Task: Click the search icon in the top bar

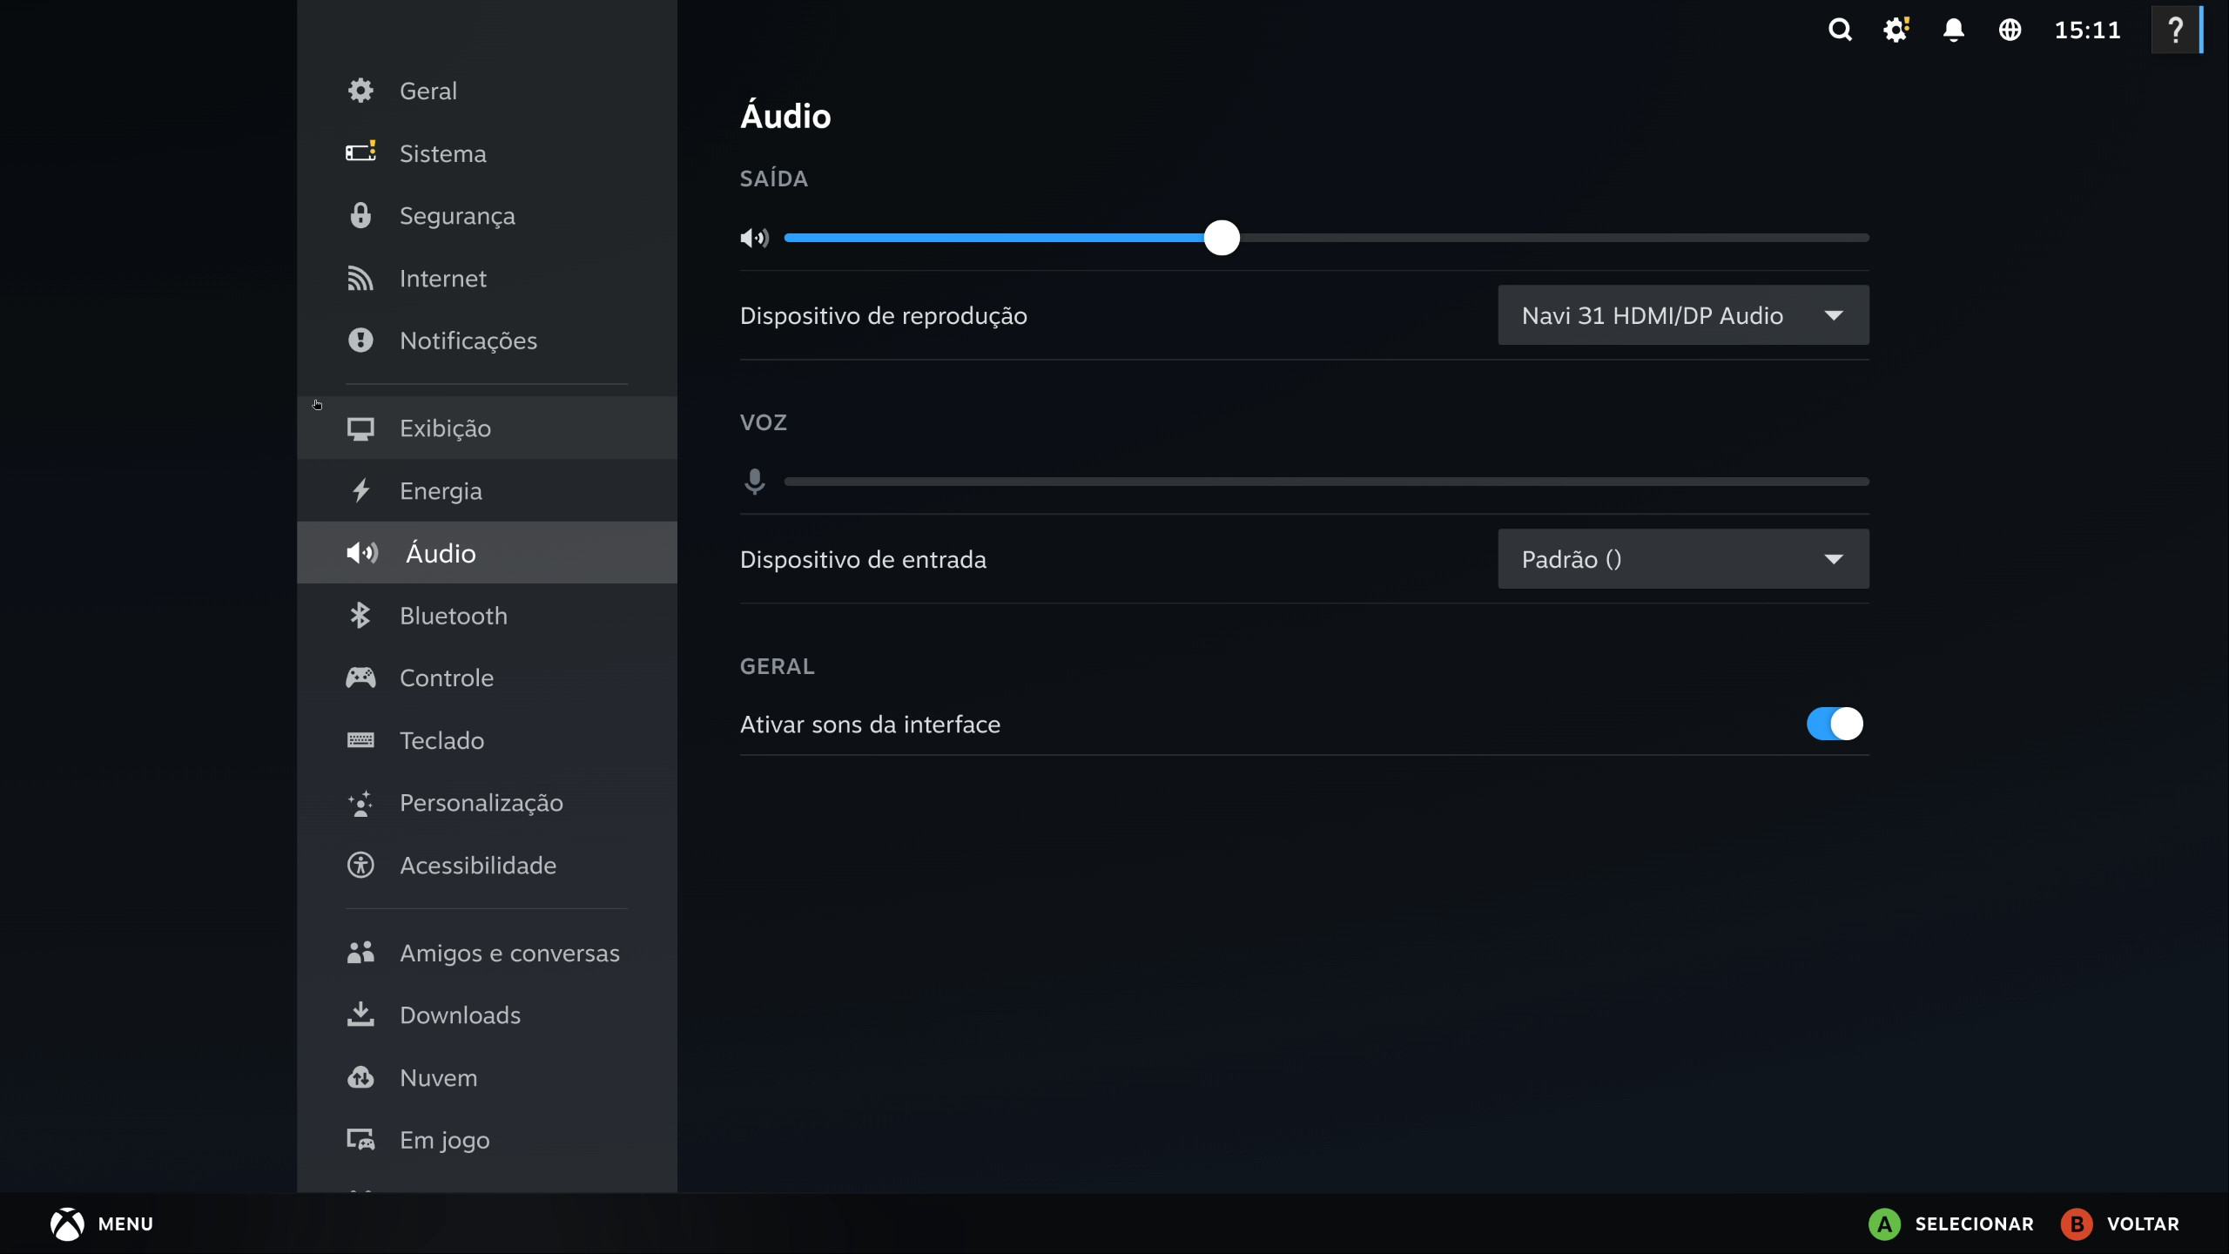Action: (1840, 29)
